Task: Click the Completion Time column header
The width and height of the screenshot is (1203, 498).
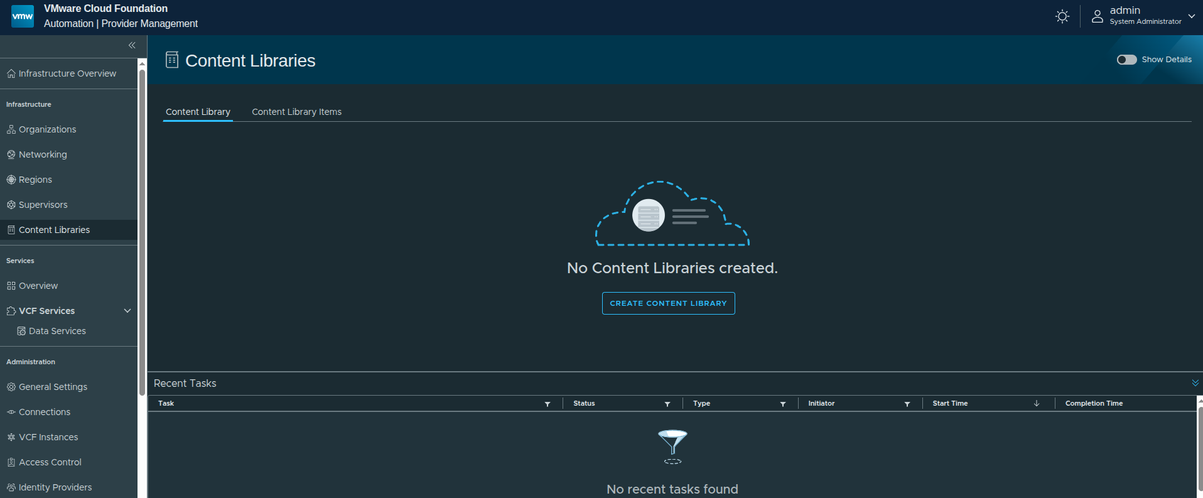Action: coord(1094,403)
